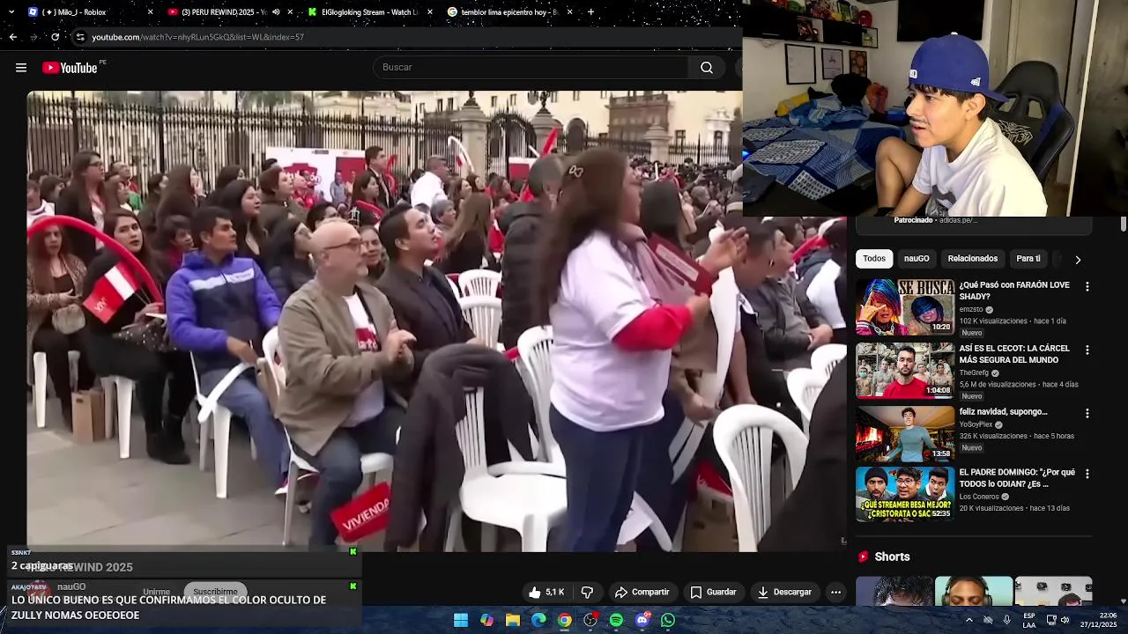Open the TheGrefg channel name
Image resolution: width=1128 pixels, height=634 pixels.
pyautogui.click(x=974, y=373)
